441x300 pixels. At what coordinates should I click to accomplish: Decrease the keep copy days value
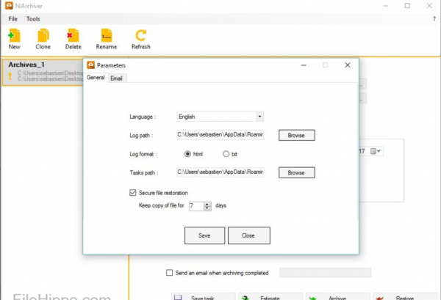click(207, 208)
